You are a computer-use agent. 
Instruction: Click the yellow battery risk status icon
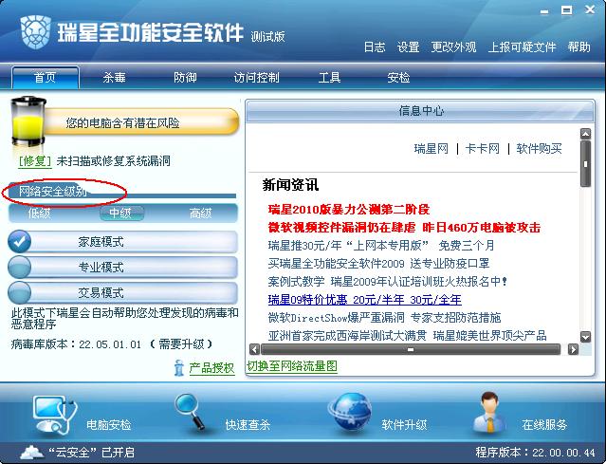point(28,121)
